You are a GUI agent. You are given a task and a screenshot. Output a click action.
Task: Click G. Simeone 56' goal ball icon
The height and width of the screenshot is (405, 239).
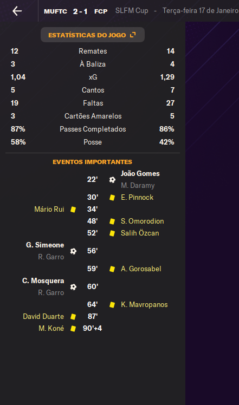point(73,251)
